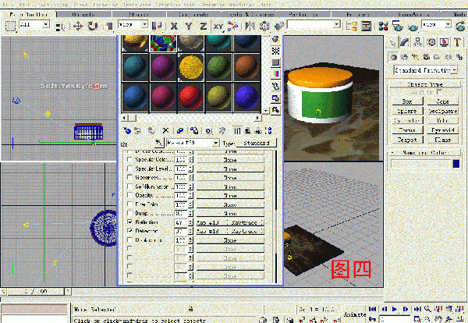Click the Torus primitive button

(x=407, y=130)
